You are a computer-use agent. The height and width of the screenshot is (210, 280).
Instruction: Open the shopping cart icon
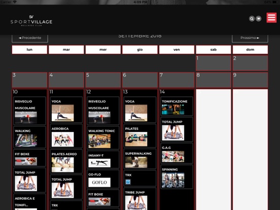tap(258, 19)
